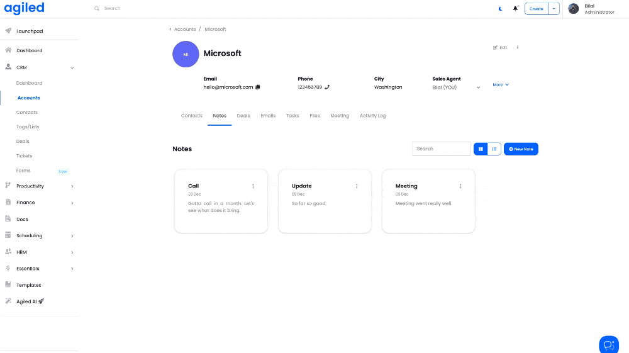Click the Finance icon in sidebar

click(x=8, y=202)
